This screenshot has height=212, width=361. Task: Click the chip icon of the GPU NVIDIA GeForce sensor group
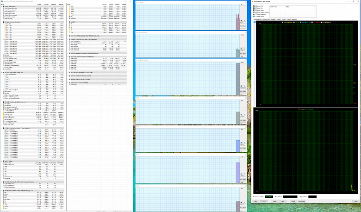click(x=70, y=73)
